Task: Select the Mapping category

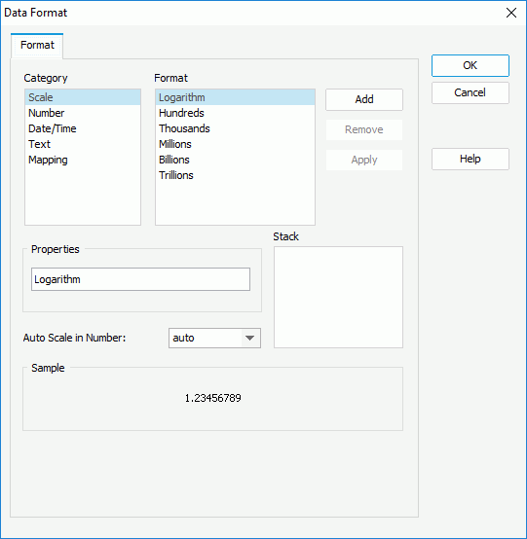Action: 83,160
